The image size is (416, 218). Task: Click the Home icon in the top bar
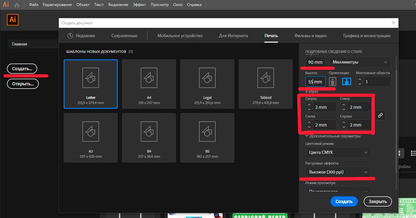(17, 5)
